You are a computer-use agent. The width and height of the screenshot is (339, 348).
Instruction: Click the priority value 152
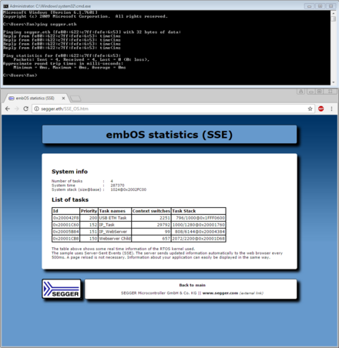click(93, 225)
